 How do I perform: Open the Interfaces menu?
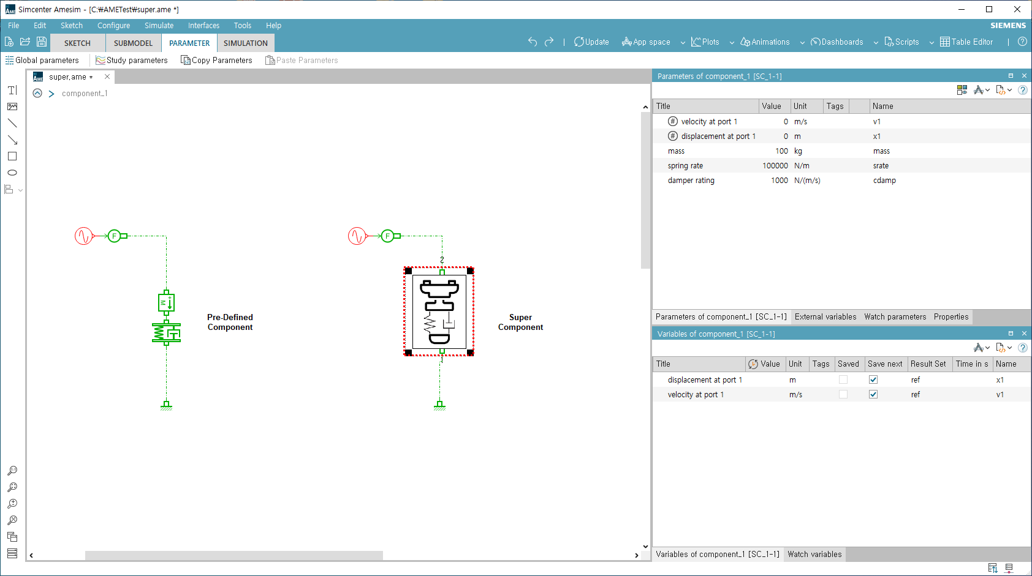coord(203,25)
